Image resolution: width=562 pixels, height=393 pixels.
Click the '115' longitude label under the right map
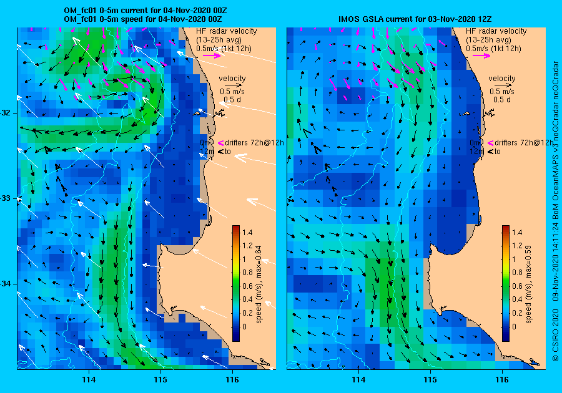pyautogui.click(x=430, y=380)
